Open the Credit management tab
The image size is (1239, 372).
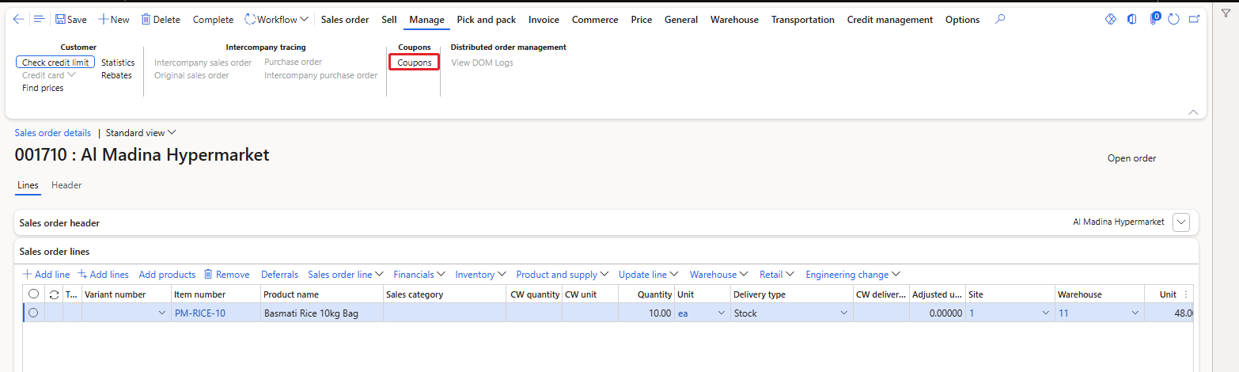pos(890,20)
